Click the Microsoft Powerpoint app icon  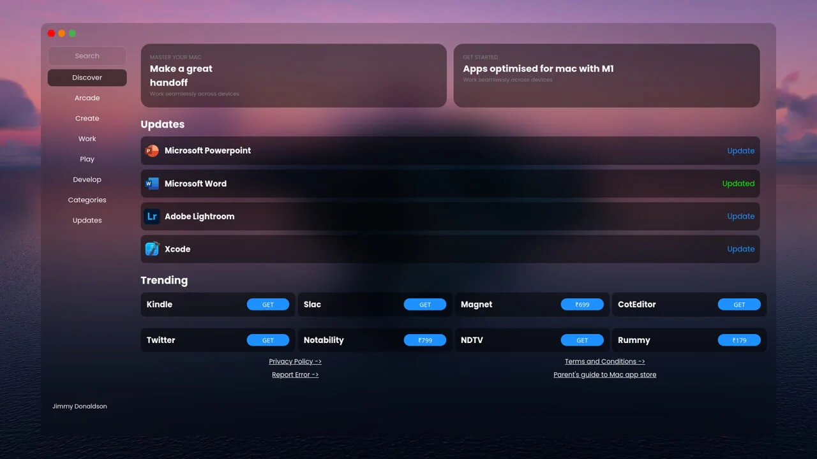(152, 151)
